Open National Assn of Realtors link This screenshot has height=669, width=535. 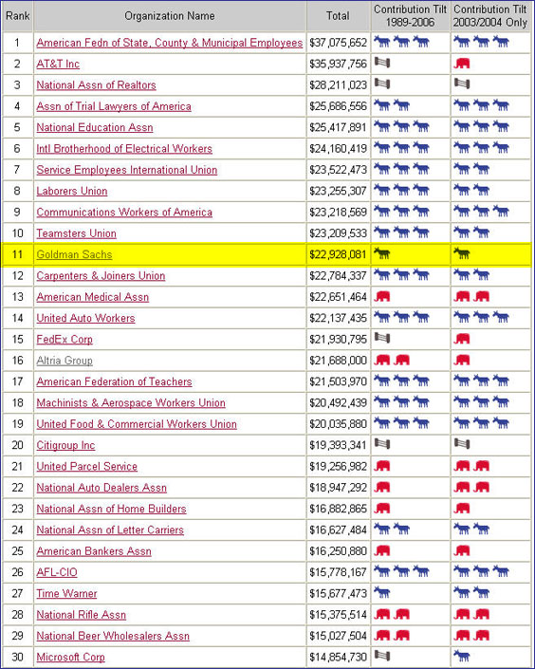pos(96,84)
